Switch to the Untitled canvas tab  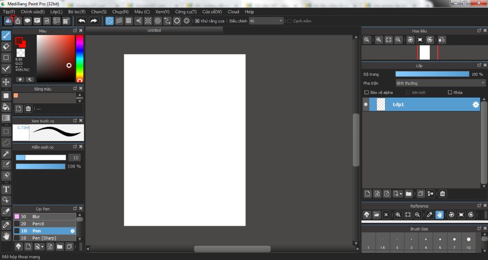pos(154,30)
